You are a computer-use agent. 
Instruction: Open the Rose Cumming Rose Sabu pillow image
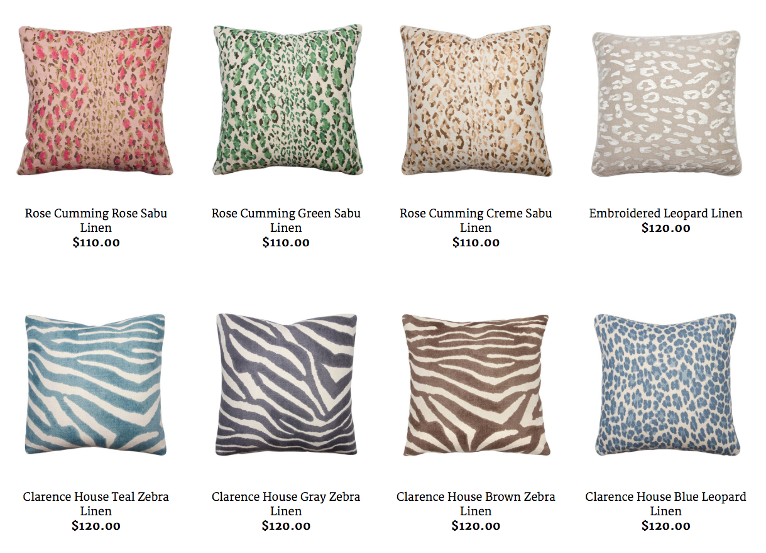[x=96, y=101]
